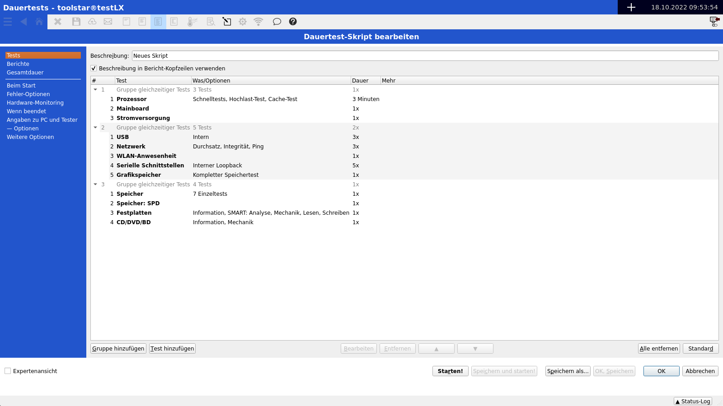Viewport: 723px width, 406px height.
Task: Click the remote monitor icon at top right
Action: (x=714, y=21)
